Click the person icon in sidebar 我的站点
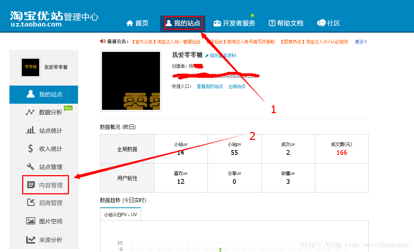 tap(30, 94)
